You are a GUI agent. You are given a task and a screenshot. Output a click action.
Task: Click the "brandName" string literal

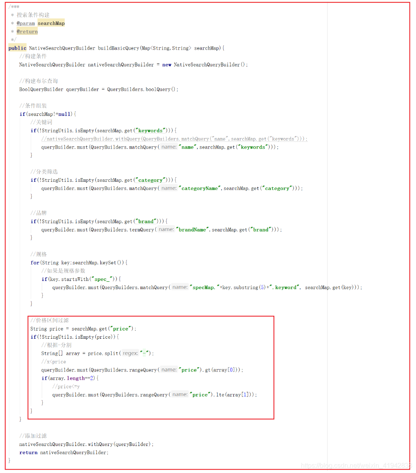[x=192, y=230]
